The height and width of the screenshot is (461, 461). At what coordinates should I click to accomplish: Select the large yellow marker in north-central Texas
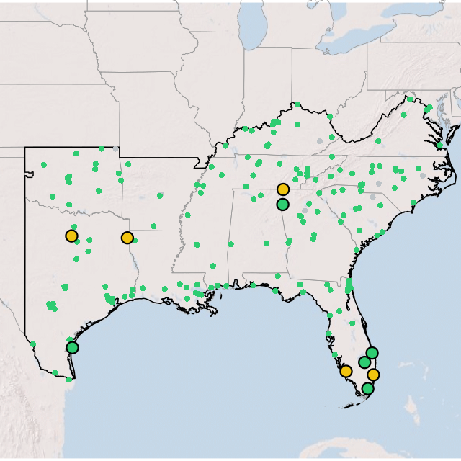[x=71, y=236]
